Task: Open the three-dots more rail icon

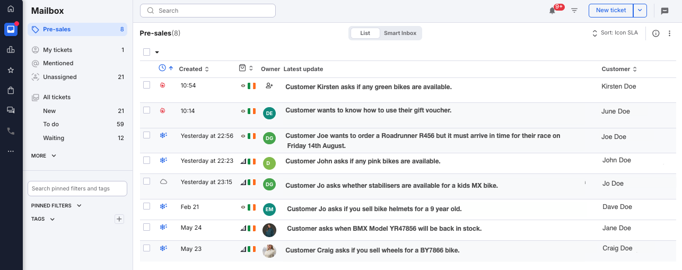Action: [x=11, y=151]
